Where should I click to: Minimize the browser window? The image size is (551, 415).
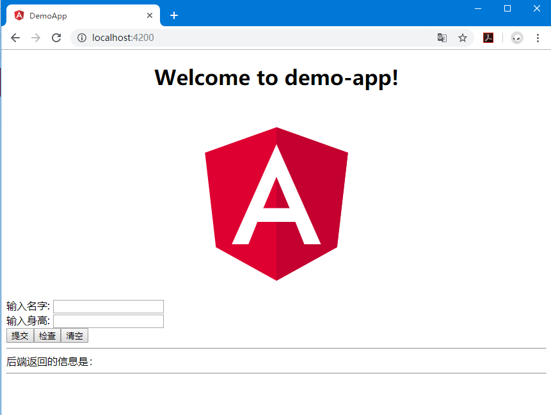pos(478,8)
